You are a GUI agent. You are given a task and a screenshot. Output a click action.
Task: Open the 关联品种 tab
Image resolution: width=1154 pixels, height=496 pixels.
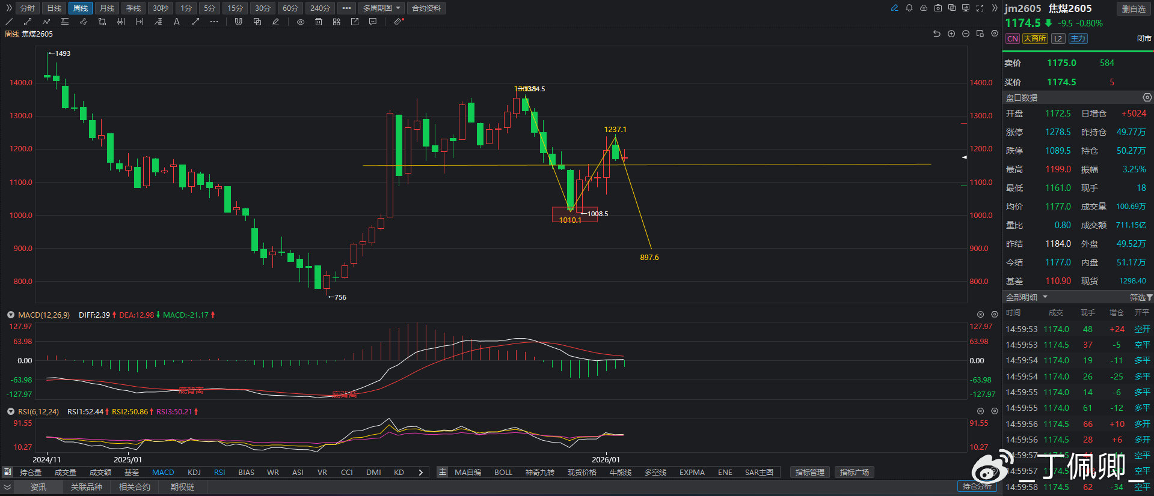(x=86, y=487)
